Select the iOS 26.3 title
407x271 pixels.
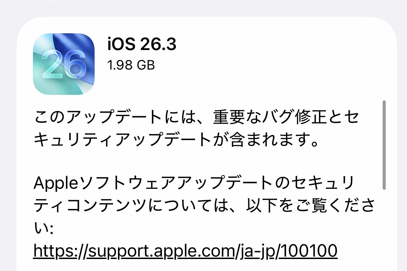[142, 44]
